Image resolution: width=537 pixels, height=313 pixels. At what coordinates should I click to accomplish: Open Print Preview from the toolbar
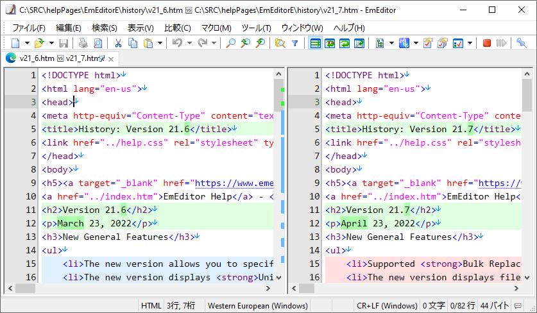tap(98, 43)
